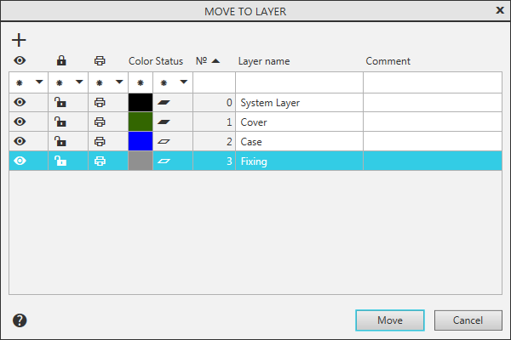Click the plus icon to add a new layer

click(19, 40)
